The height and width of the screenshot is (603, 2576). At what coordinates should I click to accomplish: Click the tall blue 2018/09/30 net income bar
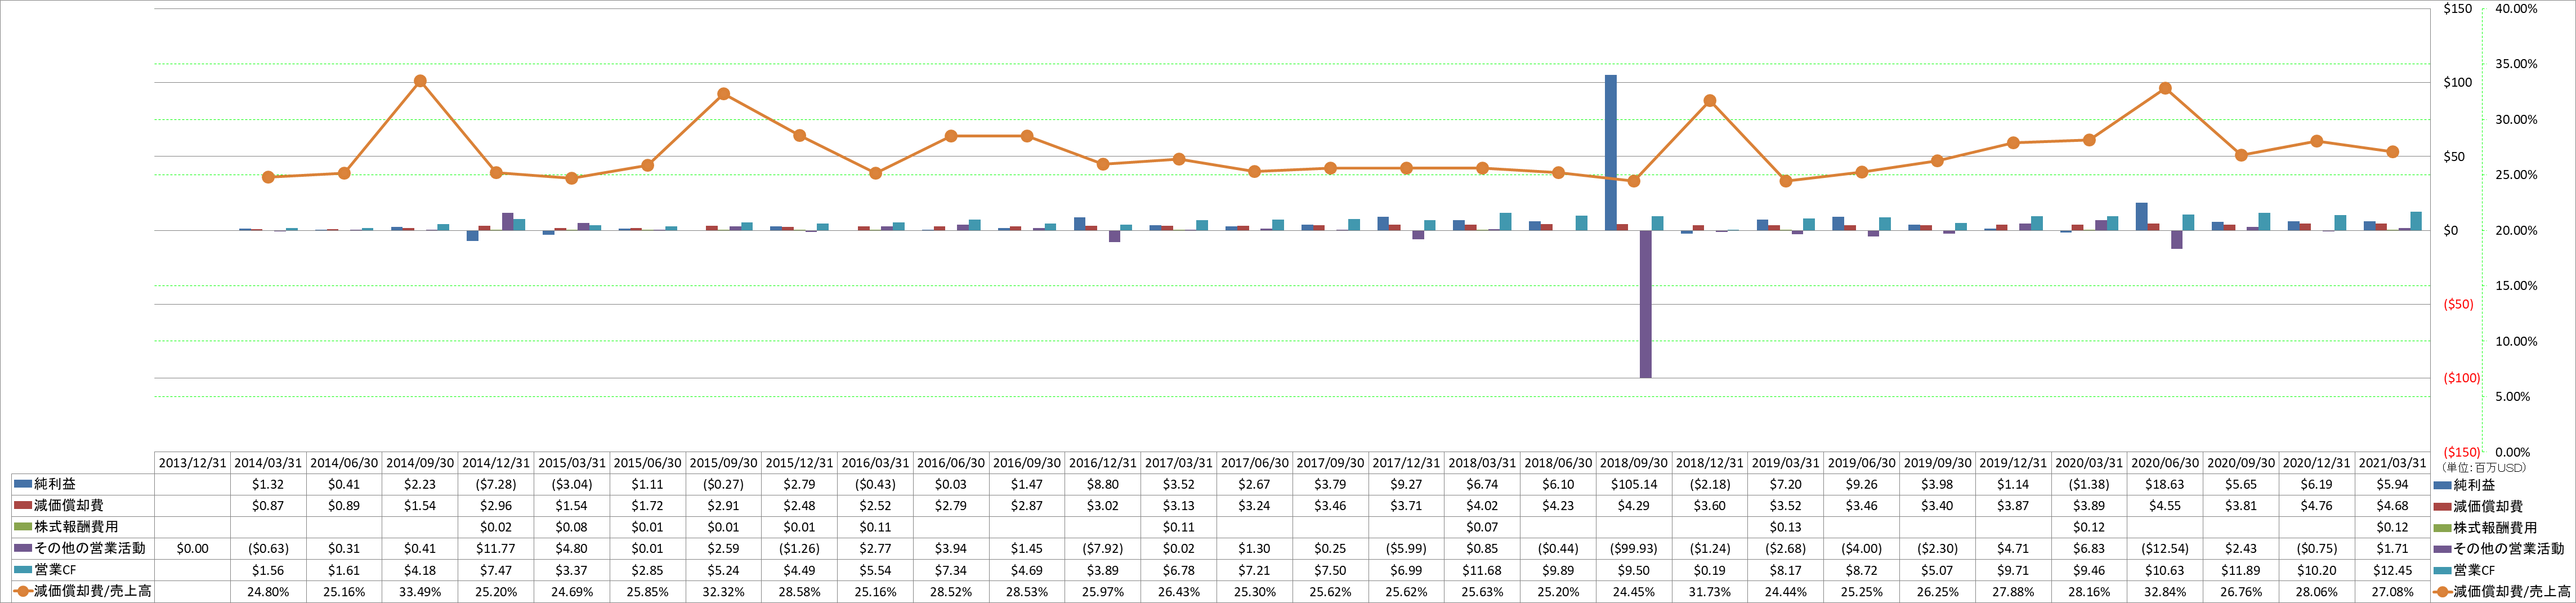tap(1610, 152)
